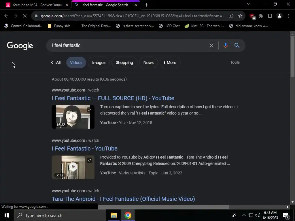Viewport: 295px width, 221px height.
Task: Open the search Tools options
Action: point(235,62)
